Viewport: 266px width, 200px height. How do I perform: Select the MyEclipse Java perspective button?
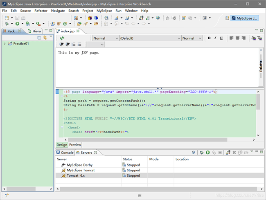tap(244, 18)
